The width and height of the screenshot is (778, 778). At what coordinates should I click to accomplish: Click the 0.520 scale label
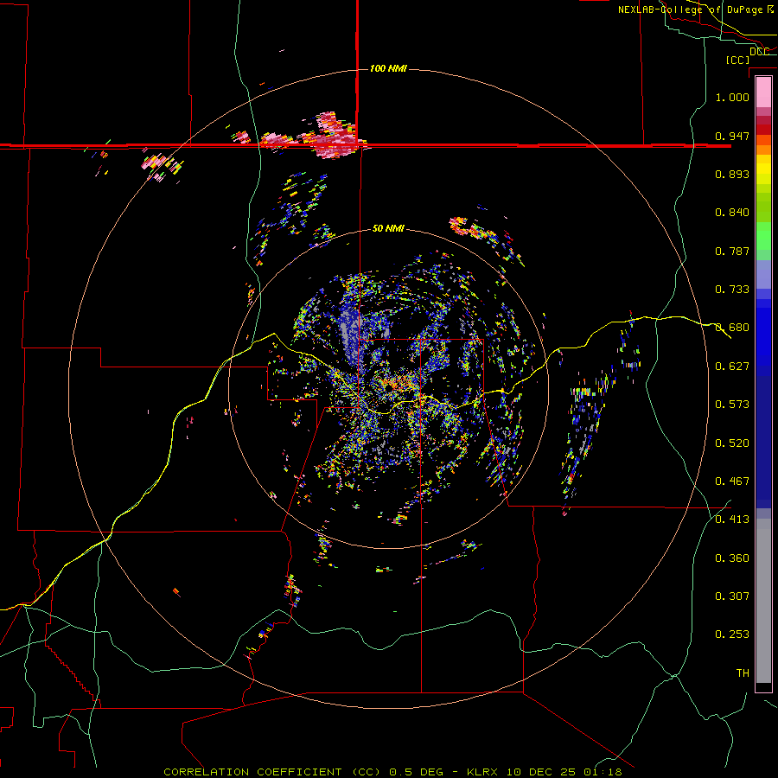click(x=732, y=443)
